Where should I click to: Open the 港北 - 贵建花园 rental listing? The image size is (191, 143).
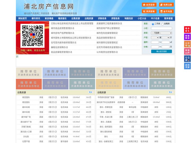click(106, 107)
